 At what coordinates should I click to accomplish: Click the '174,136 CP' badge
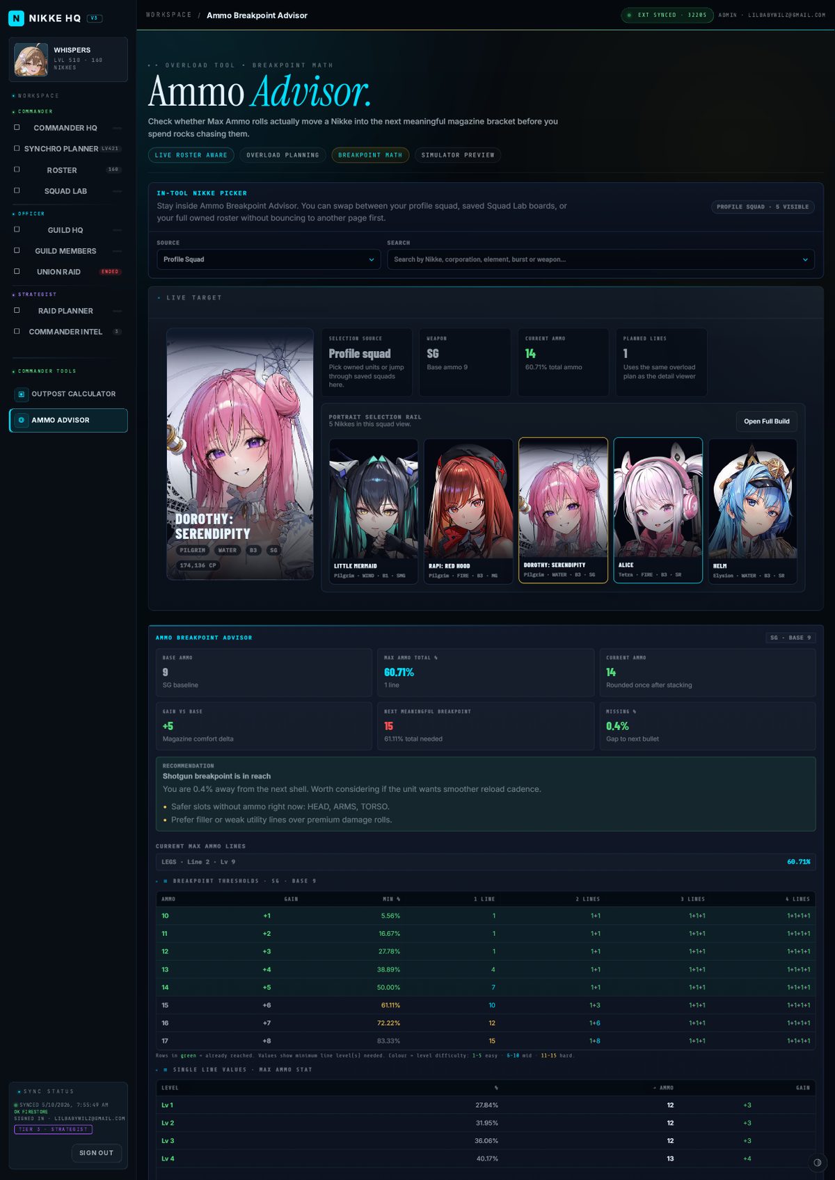pyautogui.click(x=198, y=565)
